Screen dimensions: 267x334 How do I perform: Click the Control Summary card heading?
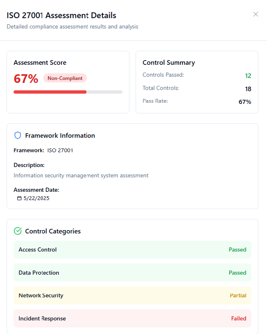click(169, 63)
